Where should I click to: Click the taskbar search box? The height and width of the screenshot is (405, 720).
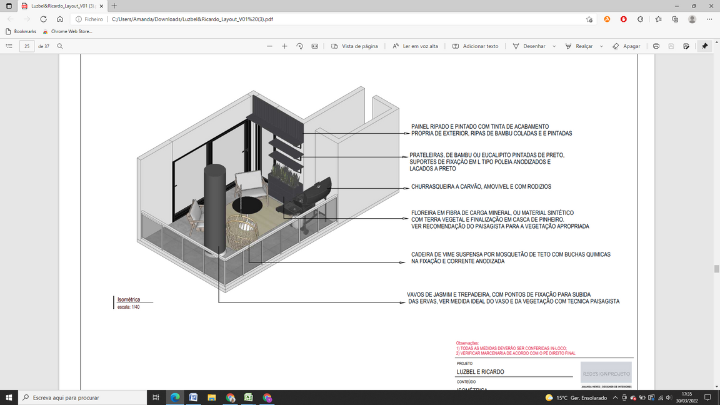click(x=82, y=397)
